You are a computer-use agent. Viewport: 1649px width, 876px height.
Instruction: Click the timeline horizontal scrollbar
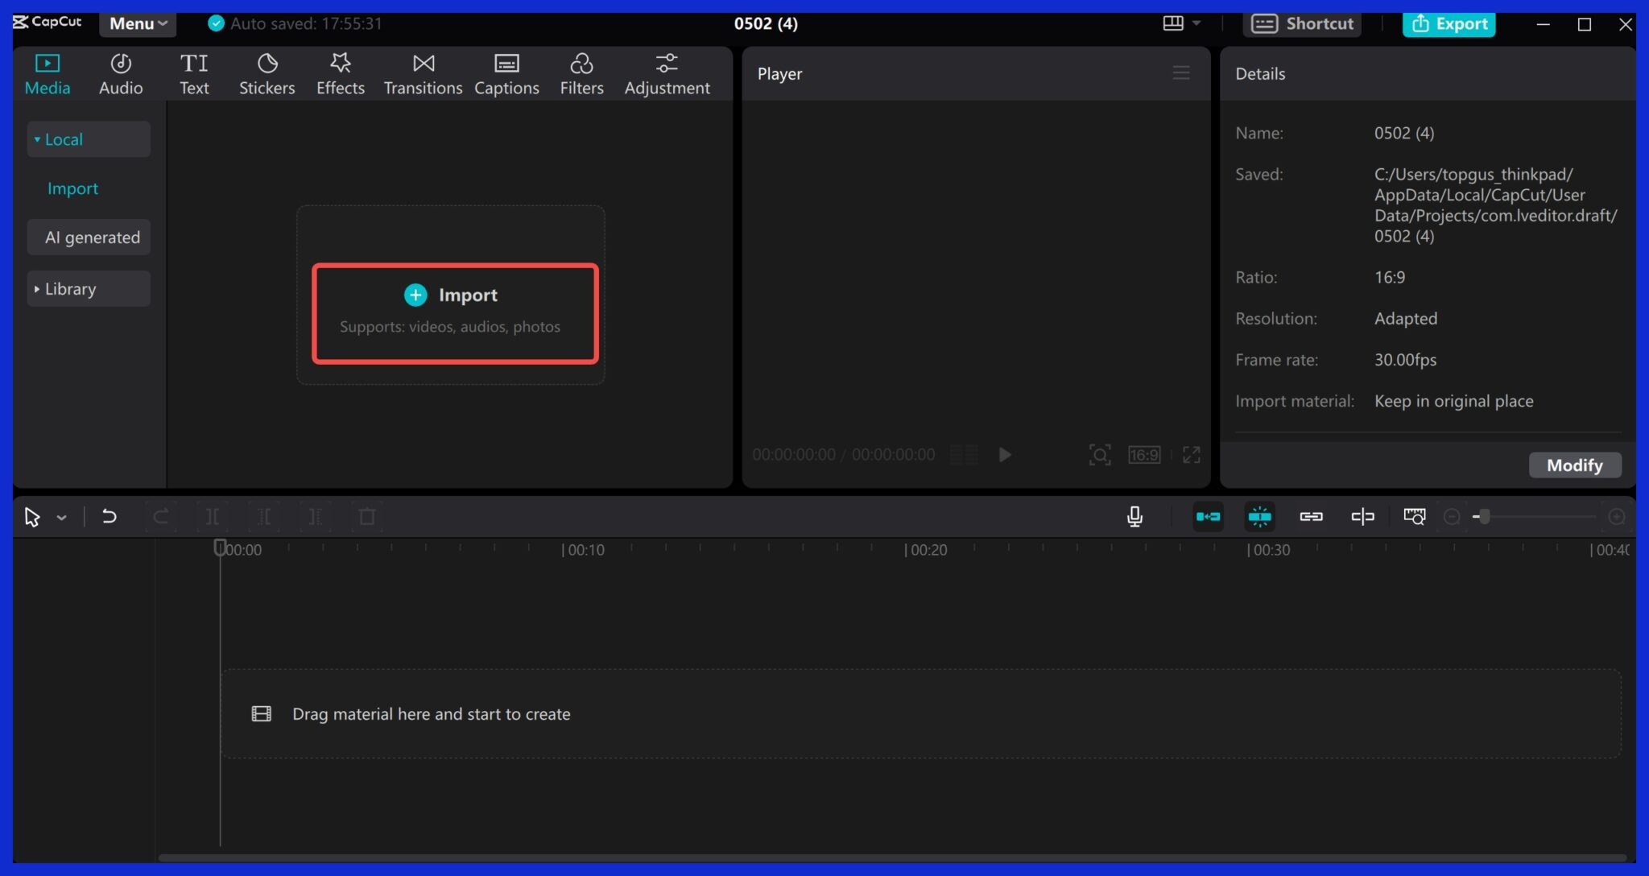click(892, 857)
